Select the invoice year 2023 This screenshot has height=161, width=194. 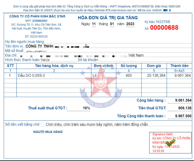(x=130, y=24)
